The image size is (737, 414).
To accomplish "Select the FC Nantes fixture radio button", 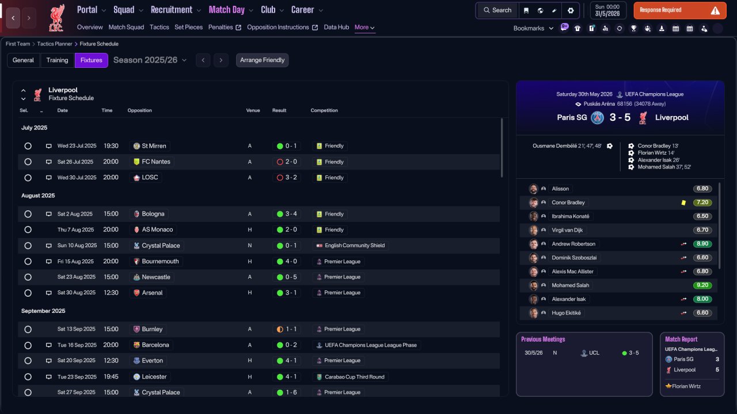I will (28, 162).
